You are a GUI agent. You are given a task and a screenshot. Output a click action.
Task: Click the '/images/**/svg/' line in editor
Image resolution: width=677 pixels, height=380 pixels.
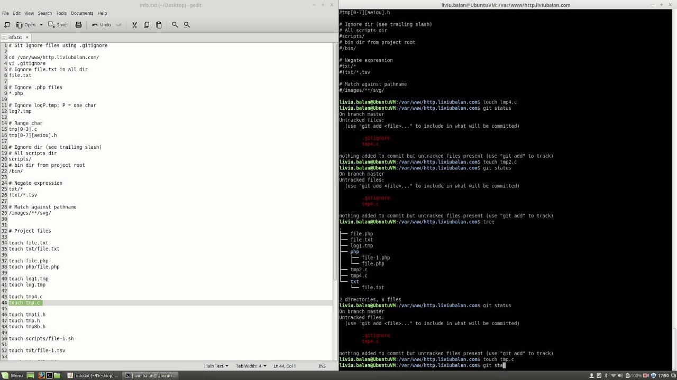[30, 213]
